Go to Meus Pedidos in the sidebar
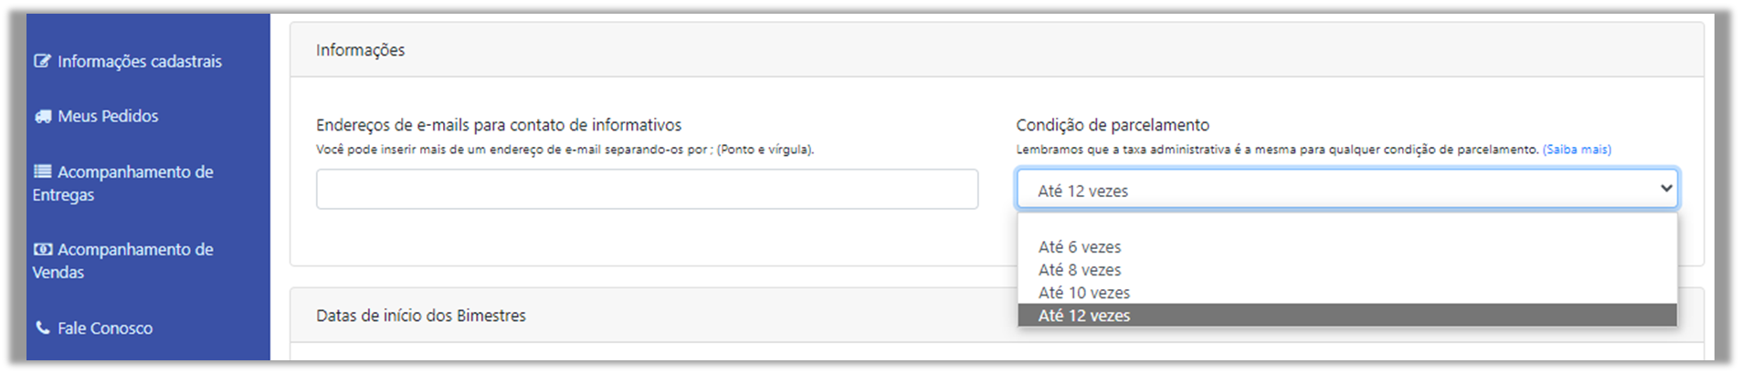1741x374 pixels. click(96, 116)
